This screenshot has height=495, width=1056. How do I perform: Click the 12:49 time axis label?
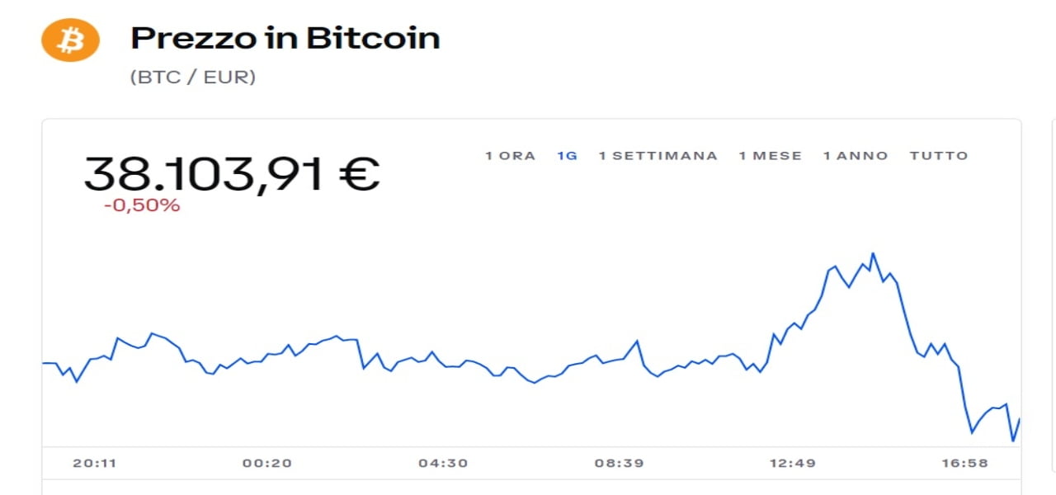[x=792, y=464]
